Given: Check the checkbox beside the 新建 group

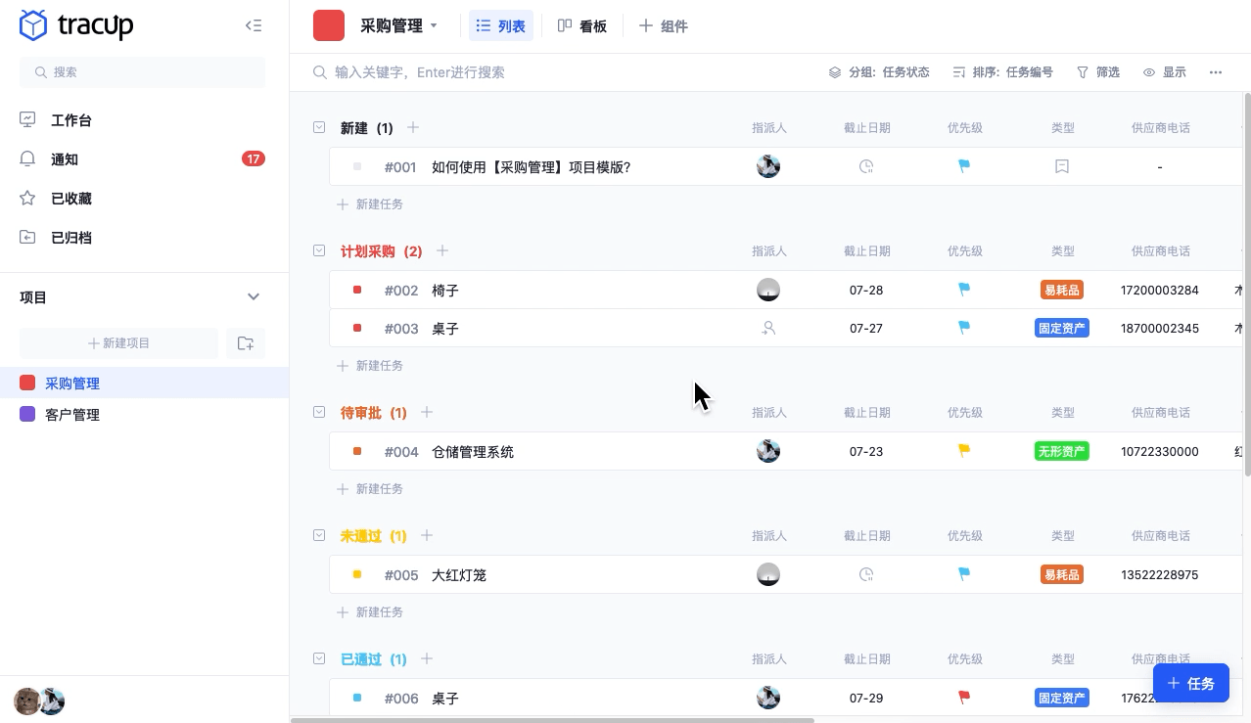Looking at the screenshot, I should coord(319,127).
